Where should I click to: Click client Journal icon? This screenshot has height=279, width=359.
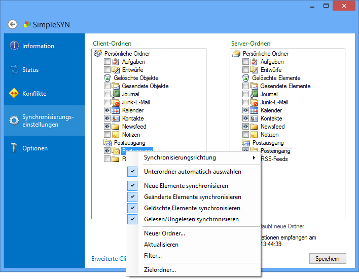coord(116,94)
